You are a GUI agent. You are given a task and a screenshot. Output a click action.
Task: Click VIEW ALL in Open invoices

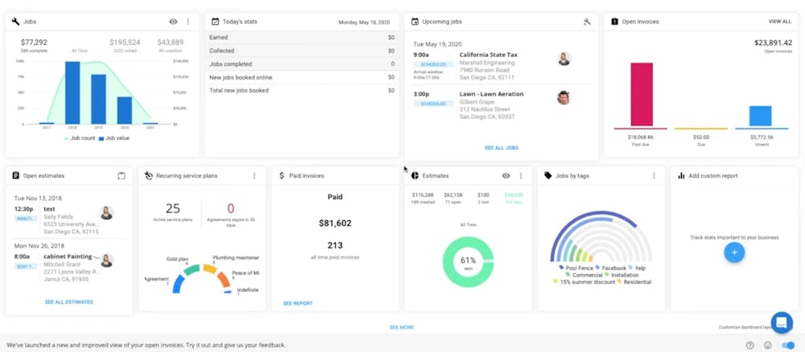[780, 22]
